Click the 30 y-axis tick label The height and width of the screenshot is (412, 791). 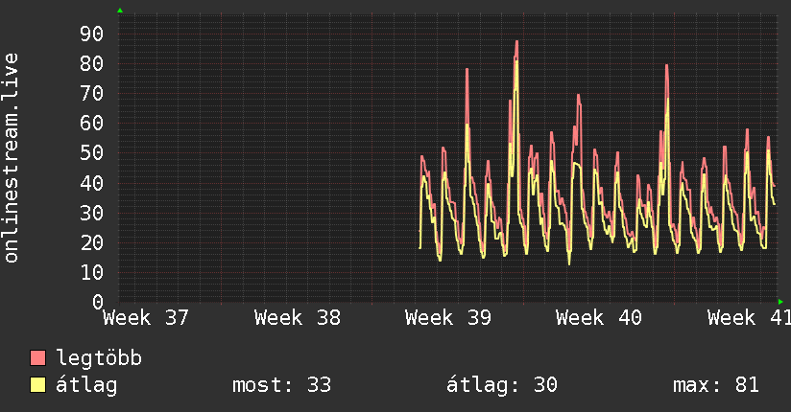click(x=92, y=213)
